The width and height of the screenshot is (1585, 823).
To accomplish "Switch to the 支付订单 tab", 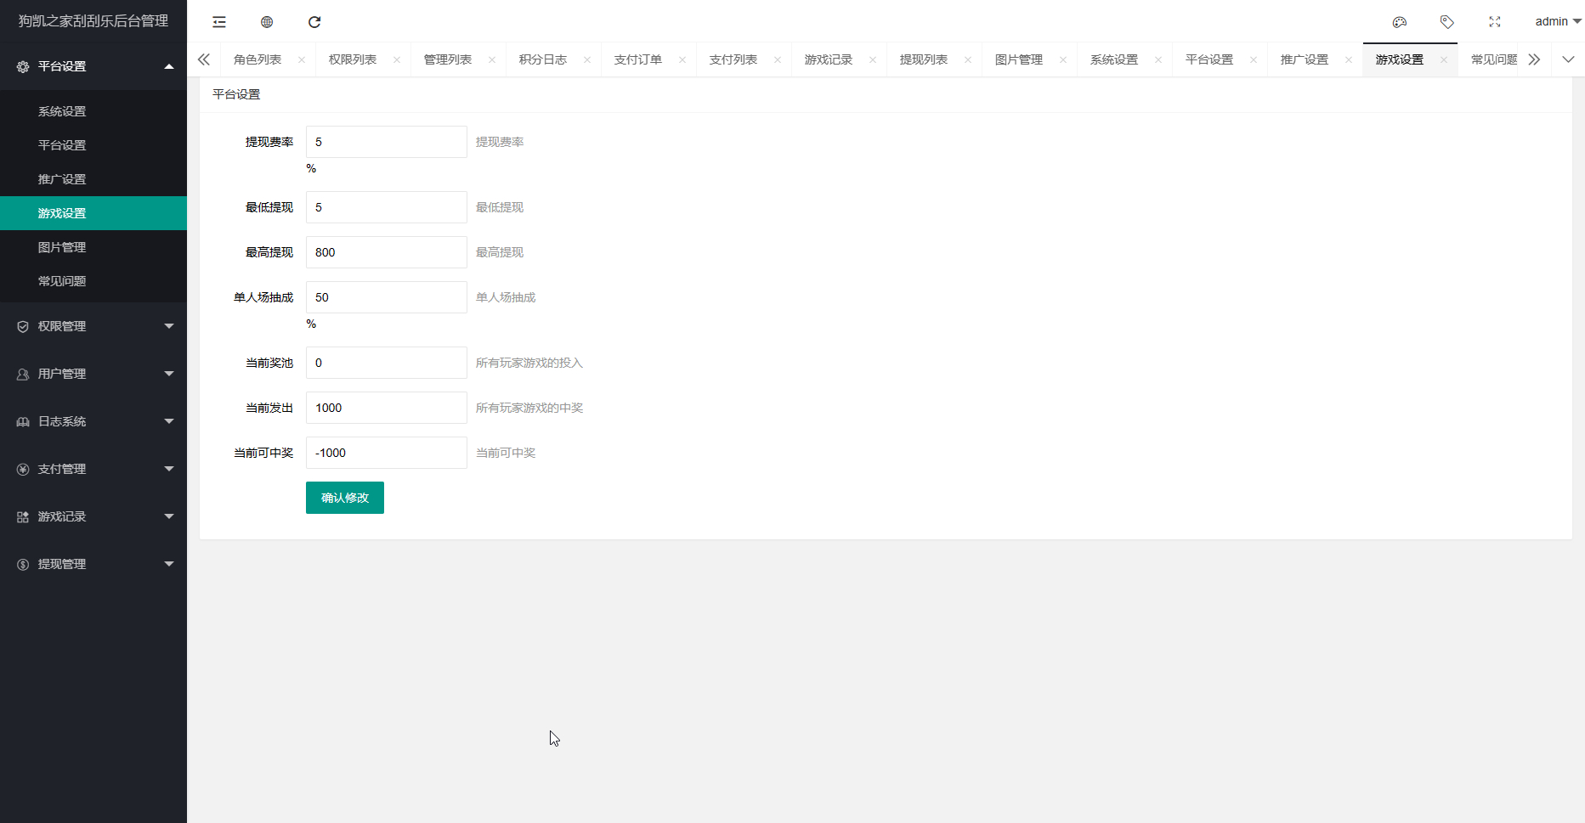I will [638, 59].
